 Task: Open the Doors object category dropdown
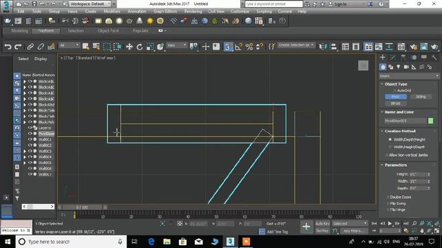click(x=409, y=76)
